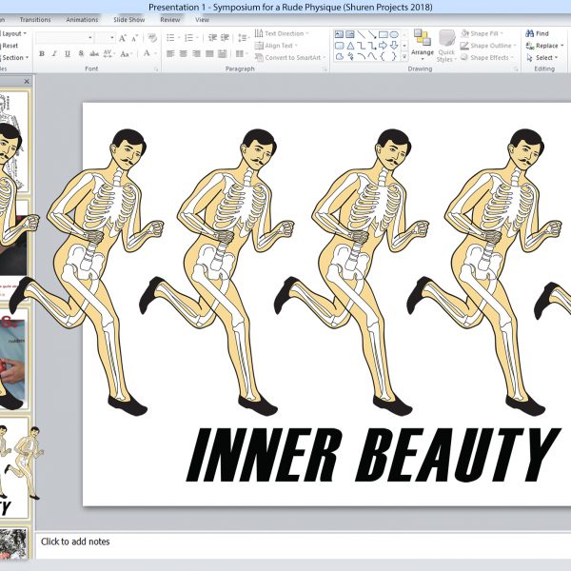Click the font color button
Viewport: 571px width, 571px height.
[x=146, y=54]
